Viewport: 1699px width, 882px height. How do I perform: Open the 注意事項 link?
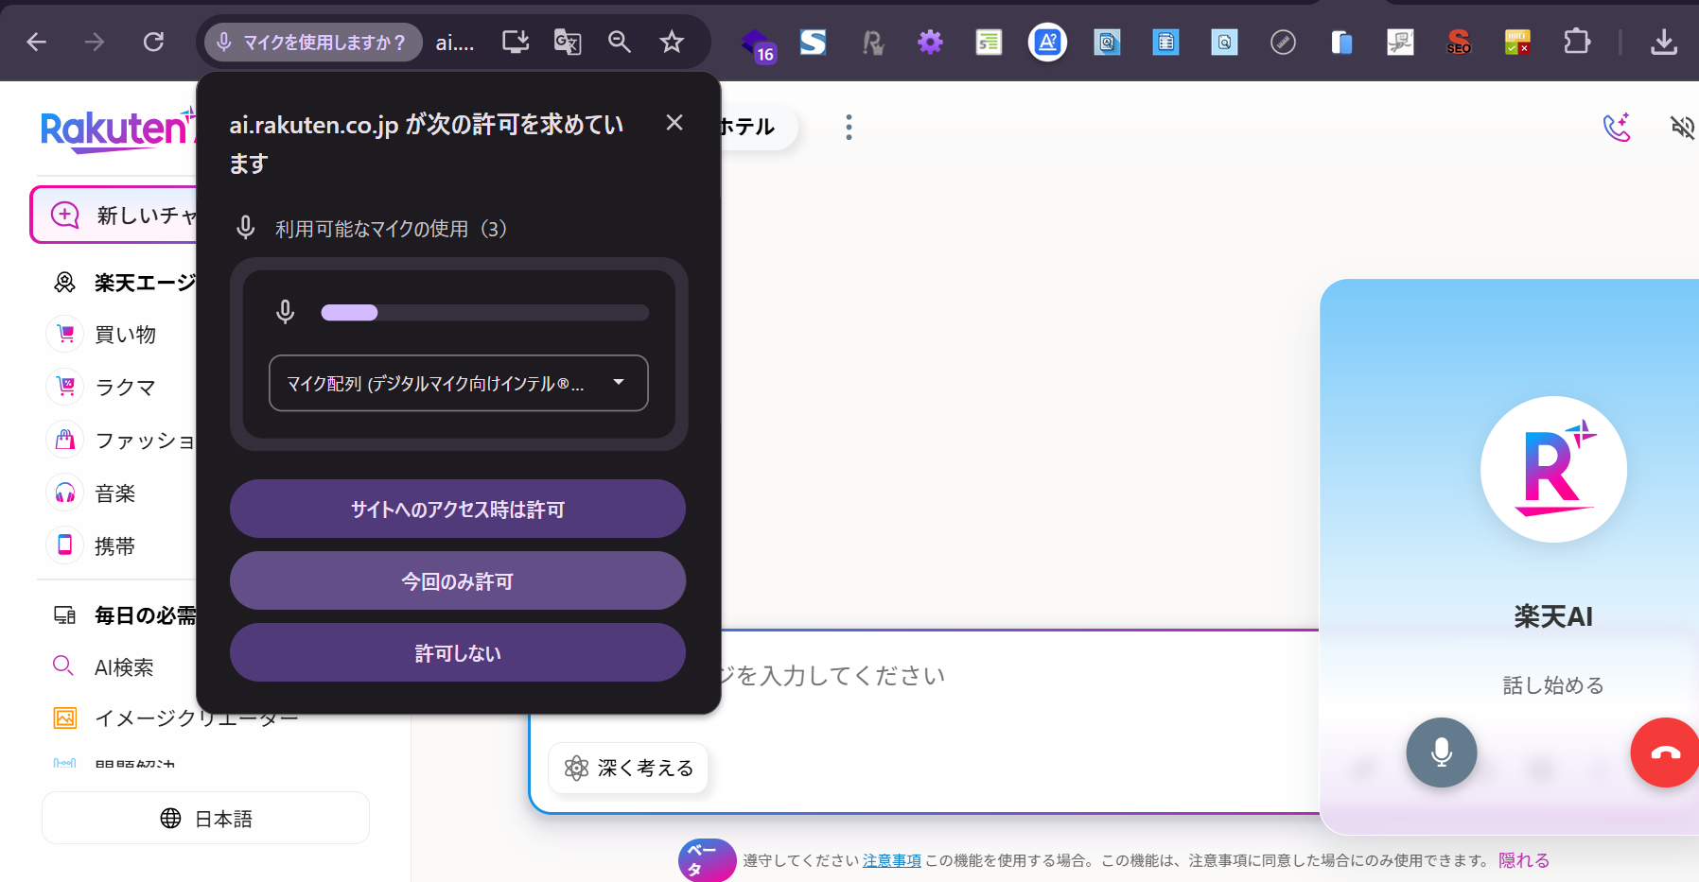(x=891, y=860)
